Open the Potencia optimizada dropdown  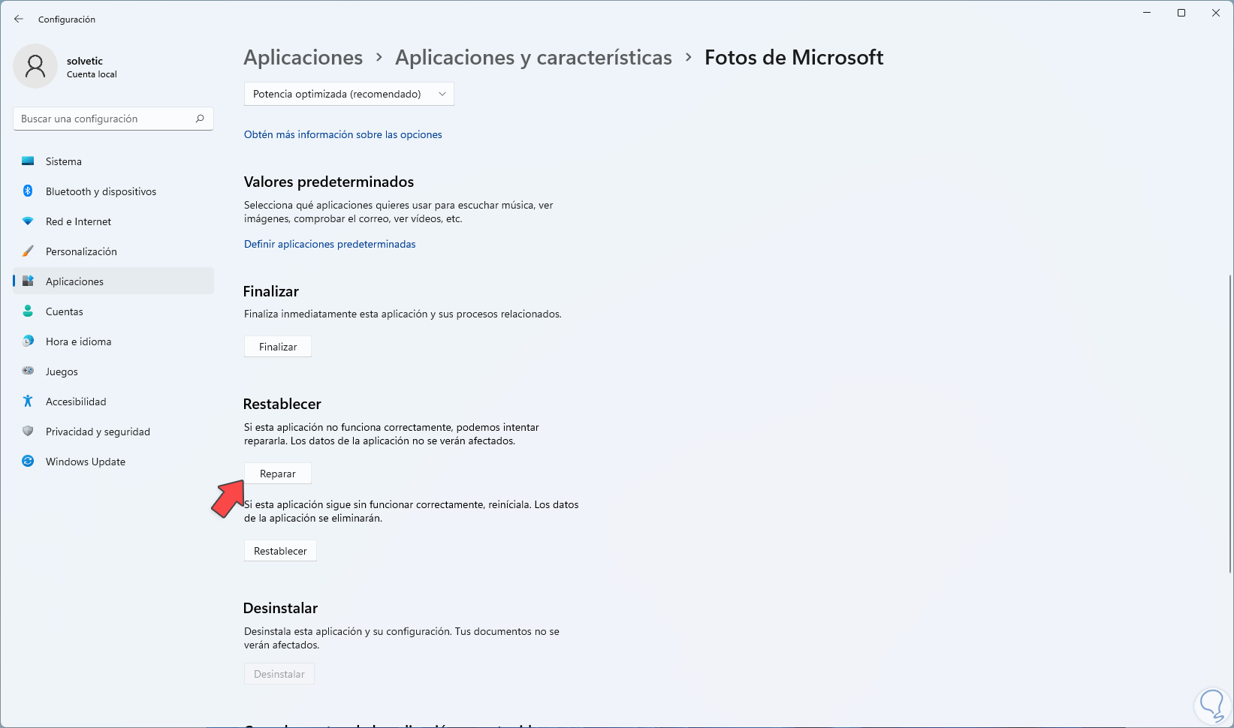coord(349,94)
